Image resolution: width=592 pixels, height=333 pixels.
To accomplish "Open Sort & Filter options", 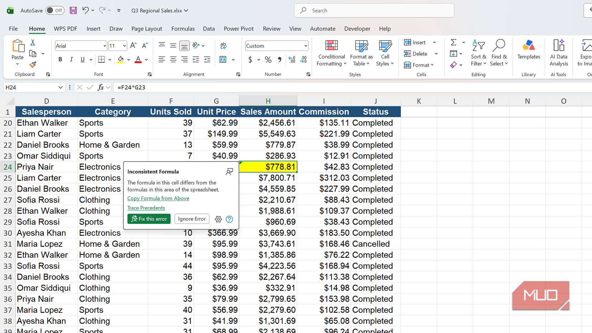I will [x=479, y=53].
